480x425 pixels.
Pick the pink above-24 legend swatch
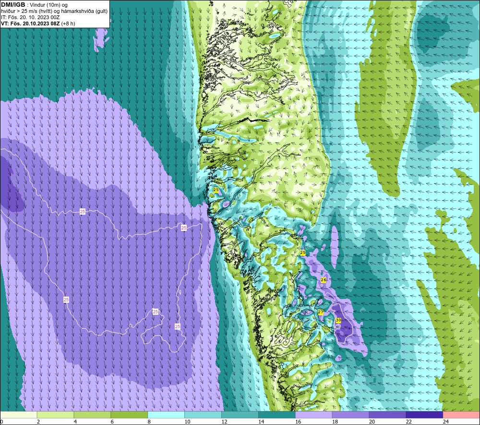(x=461, y=414)
